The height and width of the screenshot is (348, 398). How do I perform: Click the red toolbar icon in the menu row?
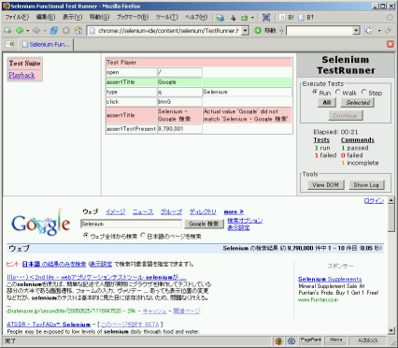(233, 18)
